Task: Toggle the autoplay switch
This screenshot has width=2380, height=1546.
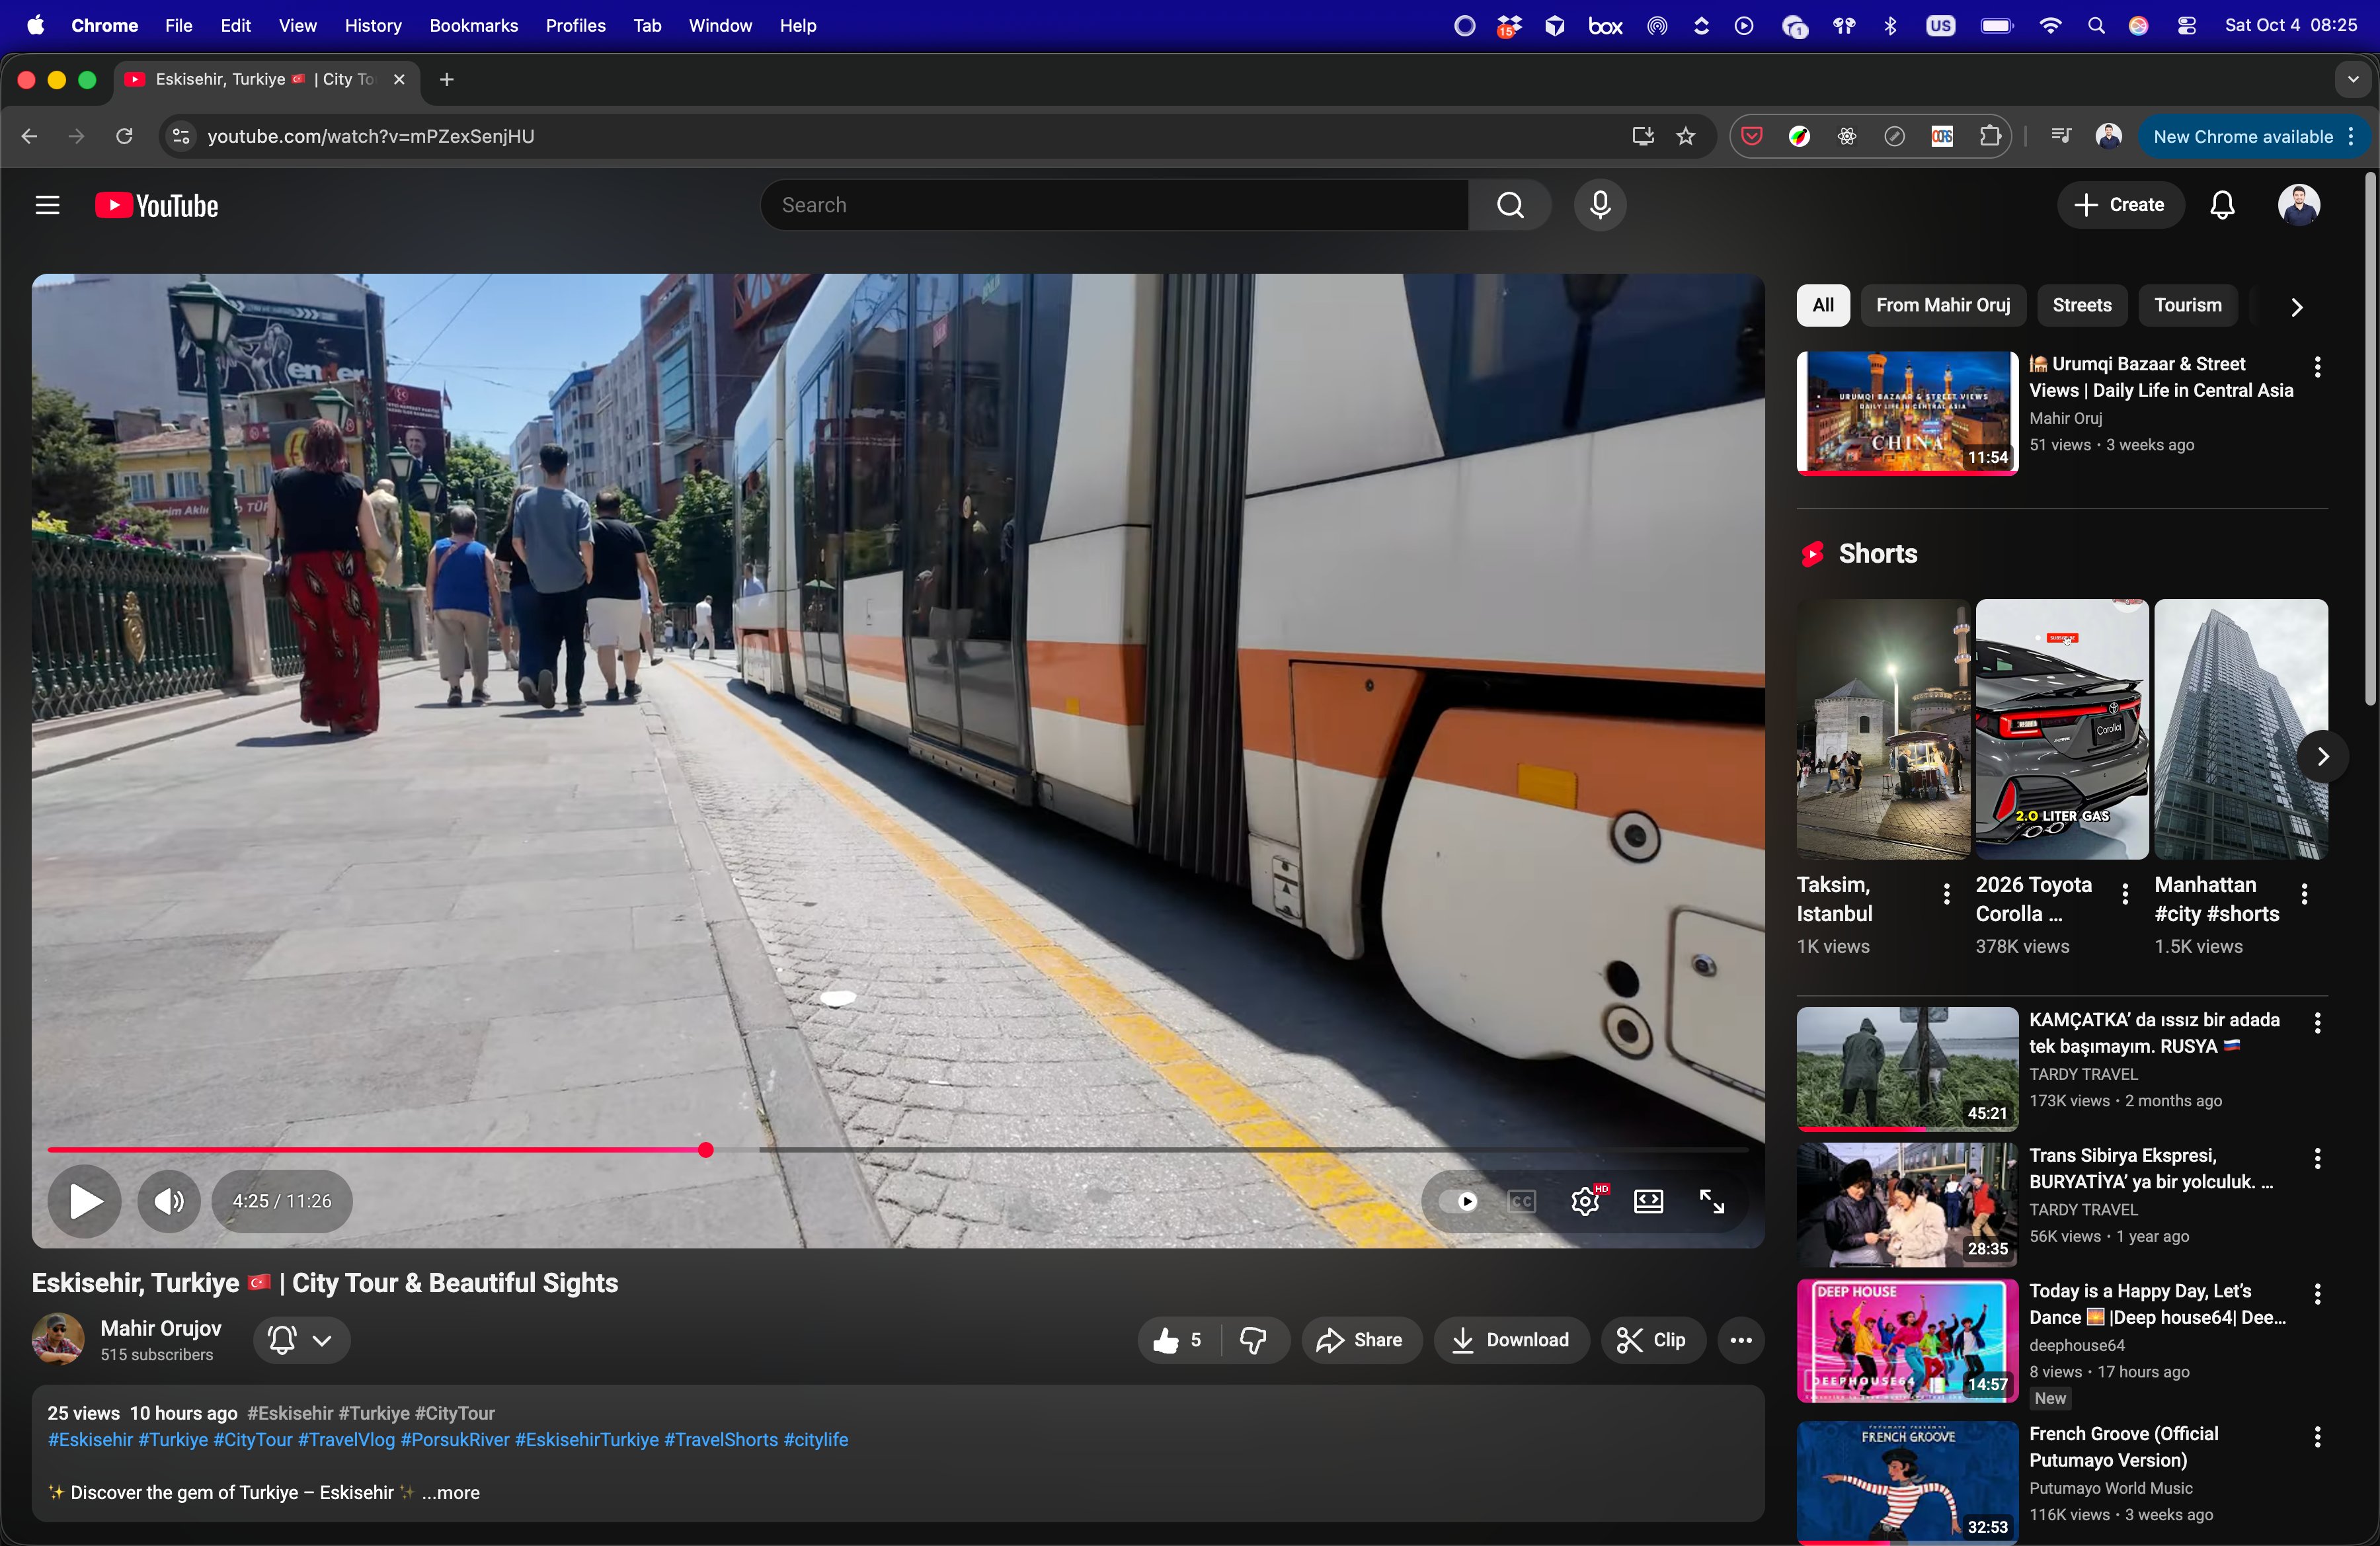Action: click(1460, 1201)
